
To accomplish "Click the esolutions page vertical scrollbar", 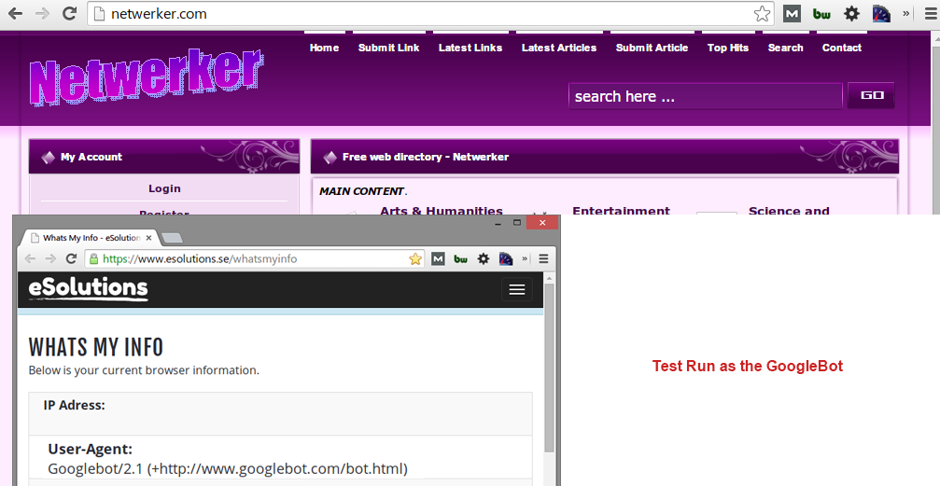I will click(x=550, y=373).
